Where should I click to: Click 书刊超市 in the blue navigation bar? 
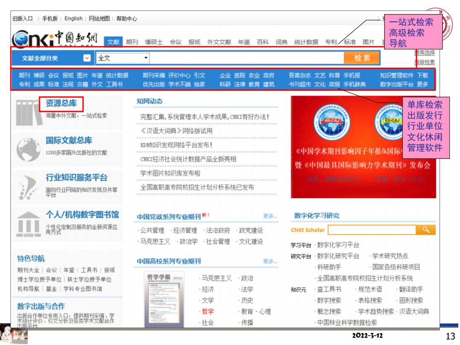(x=299, y=84)
